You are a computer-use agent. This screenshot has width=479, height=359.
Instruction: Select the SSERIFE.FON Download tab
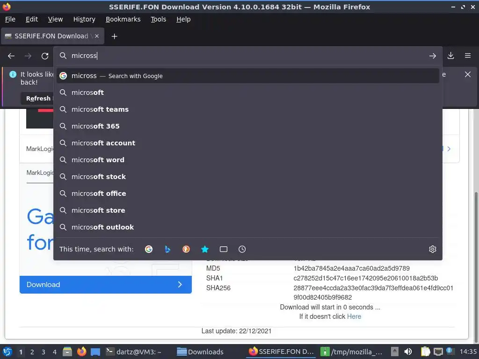[52, 36]
